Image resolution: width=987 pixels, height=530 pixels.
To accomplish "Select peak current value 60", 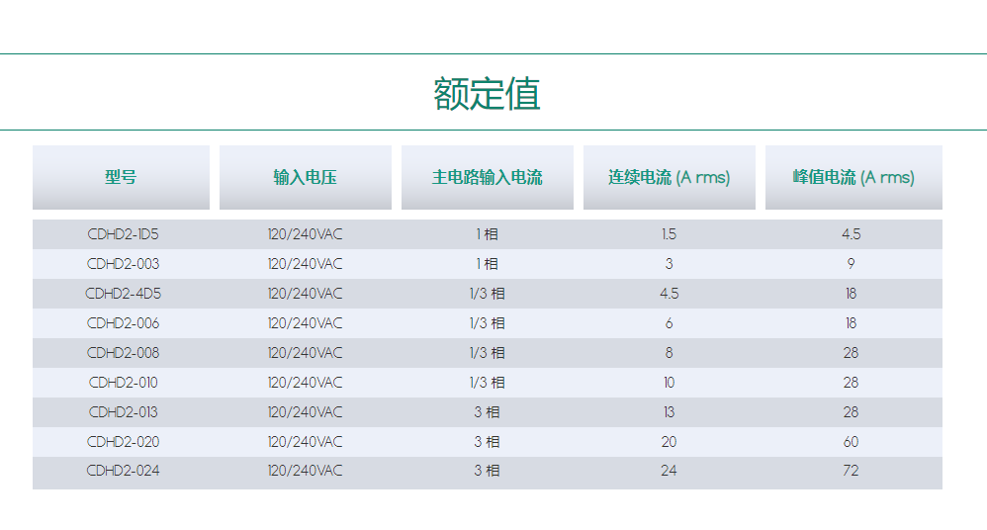I will pyautogui.click(x=851, y=442).
